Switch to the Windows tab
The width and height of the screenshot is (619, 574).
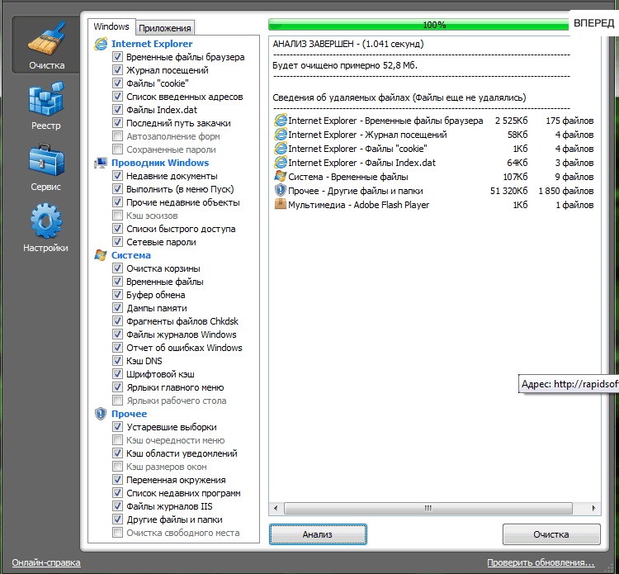point(111,26)
